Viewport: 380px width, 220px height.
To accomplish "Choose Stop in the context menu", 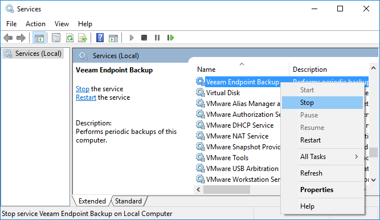I will tap(322, 103).
